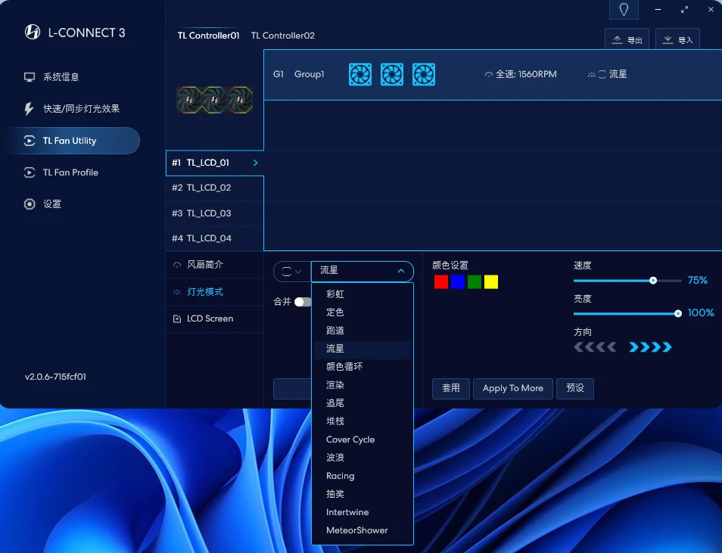Select third fan icon in Group1

click(x=424, y=74)
